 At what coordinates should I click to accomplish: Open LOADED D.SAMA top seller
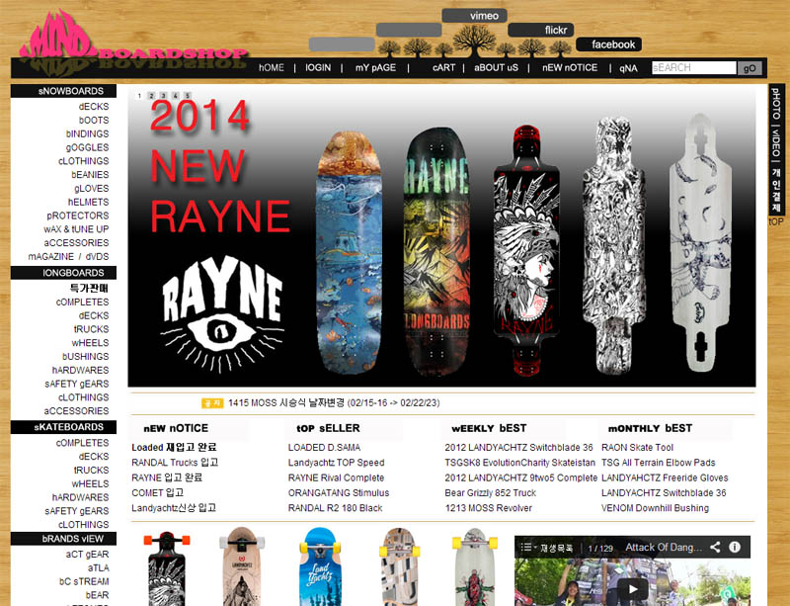pos(324,447)
